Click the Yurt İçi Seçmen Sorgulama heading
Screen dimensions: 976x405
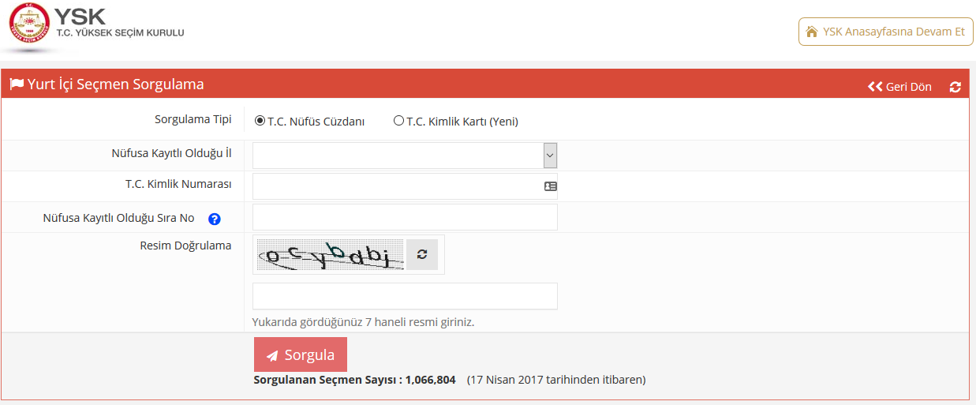[x=116, y=84]
